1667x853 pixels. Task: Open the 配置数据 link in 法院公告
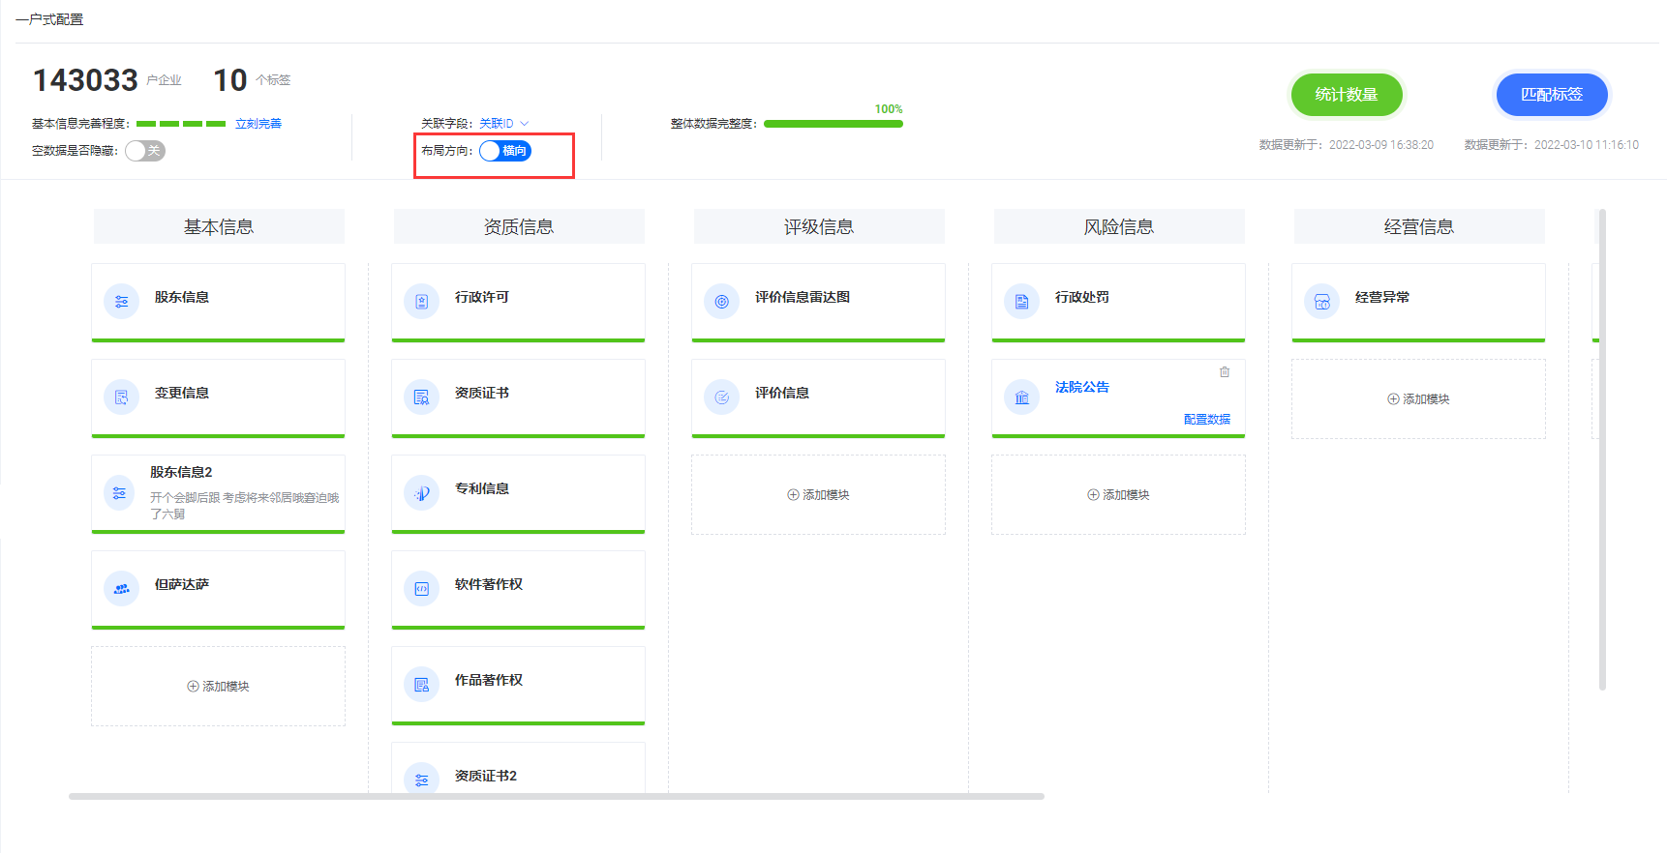(x=1207, y=419)
